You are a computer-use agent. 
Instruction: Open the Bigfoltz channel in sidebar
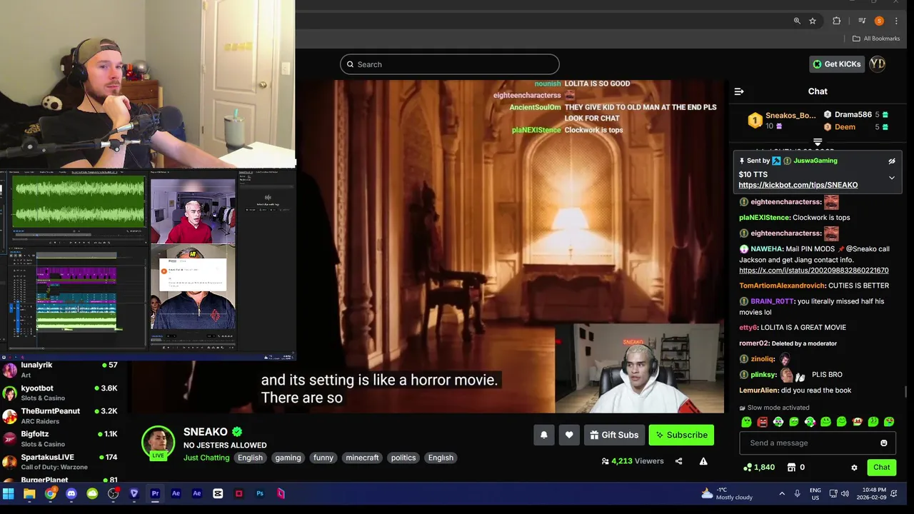61,438
